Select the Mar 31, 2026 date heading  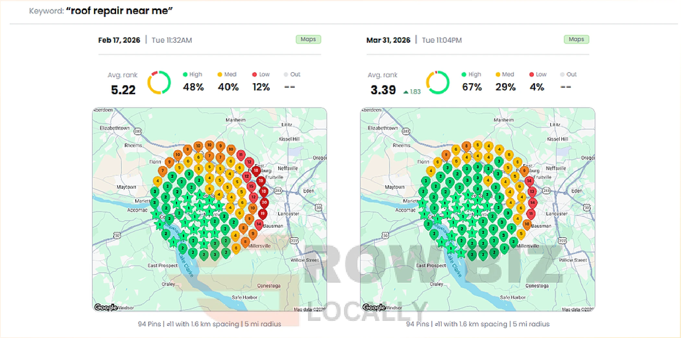point(388,40)
